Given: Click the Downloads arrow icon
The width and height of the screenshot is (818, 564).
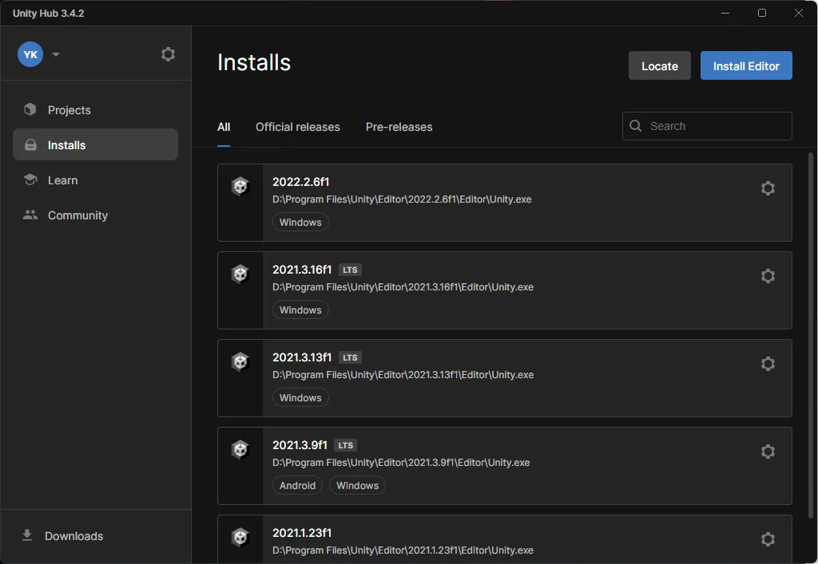Looking at the screenshot, I should pos(27,535).
